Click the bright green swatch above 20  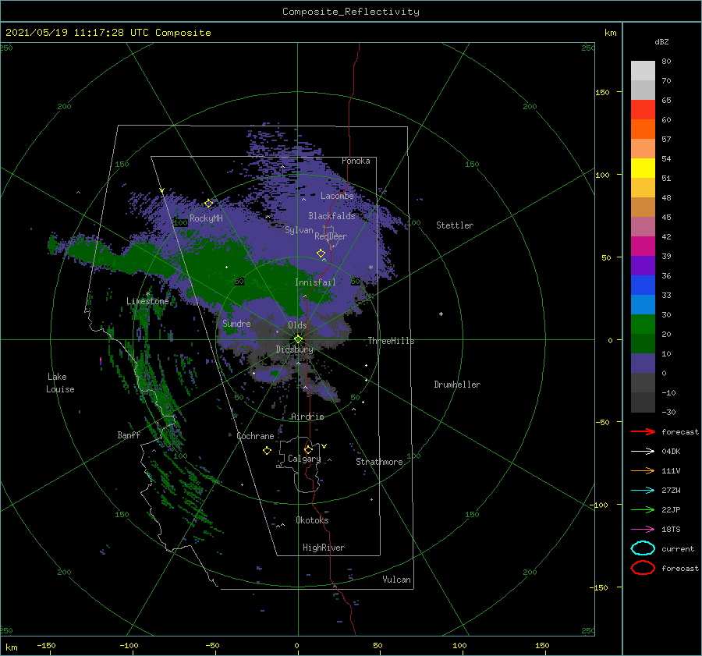(643, 324)
